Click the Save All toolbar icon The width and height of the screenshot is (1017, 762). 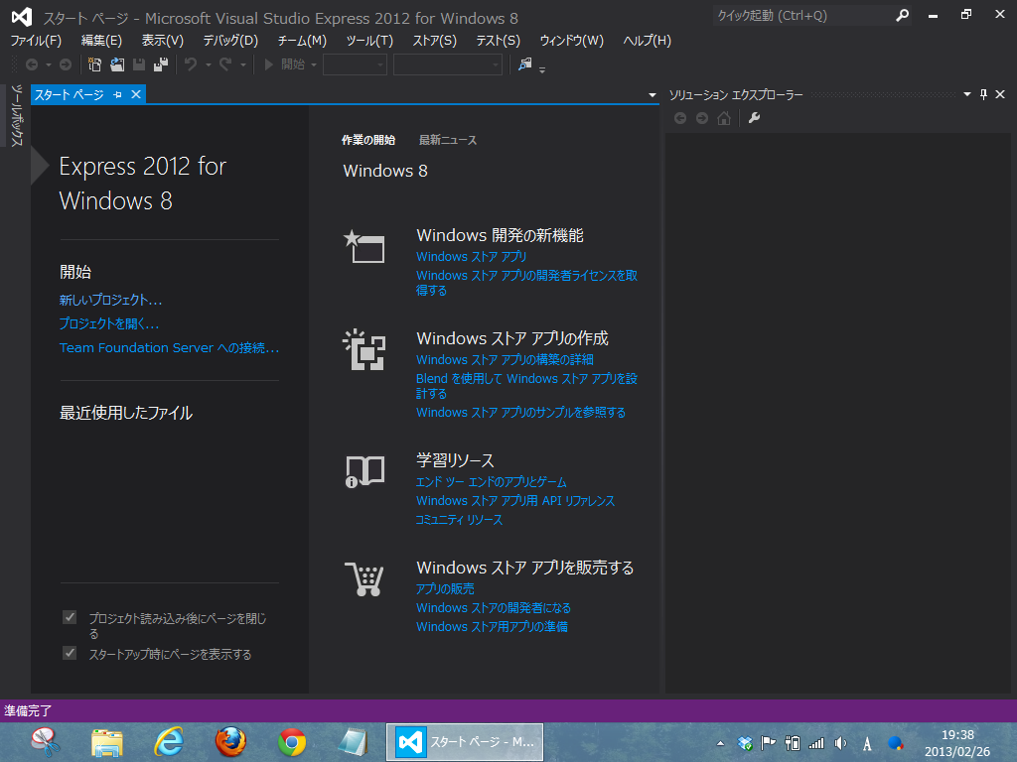161,64
